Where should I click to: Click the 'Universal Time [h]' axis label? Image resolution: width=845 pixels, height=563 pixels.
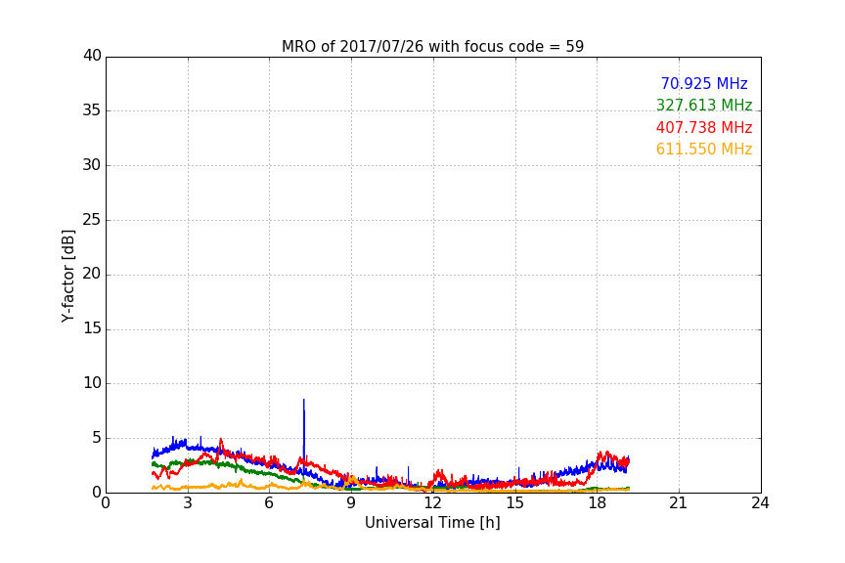pyautogui.click(x=432, y=523)
